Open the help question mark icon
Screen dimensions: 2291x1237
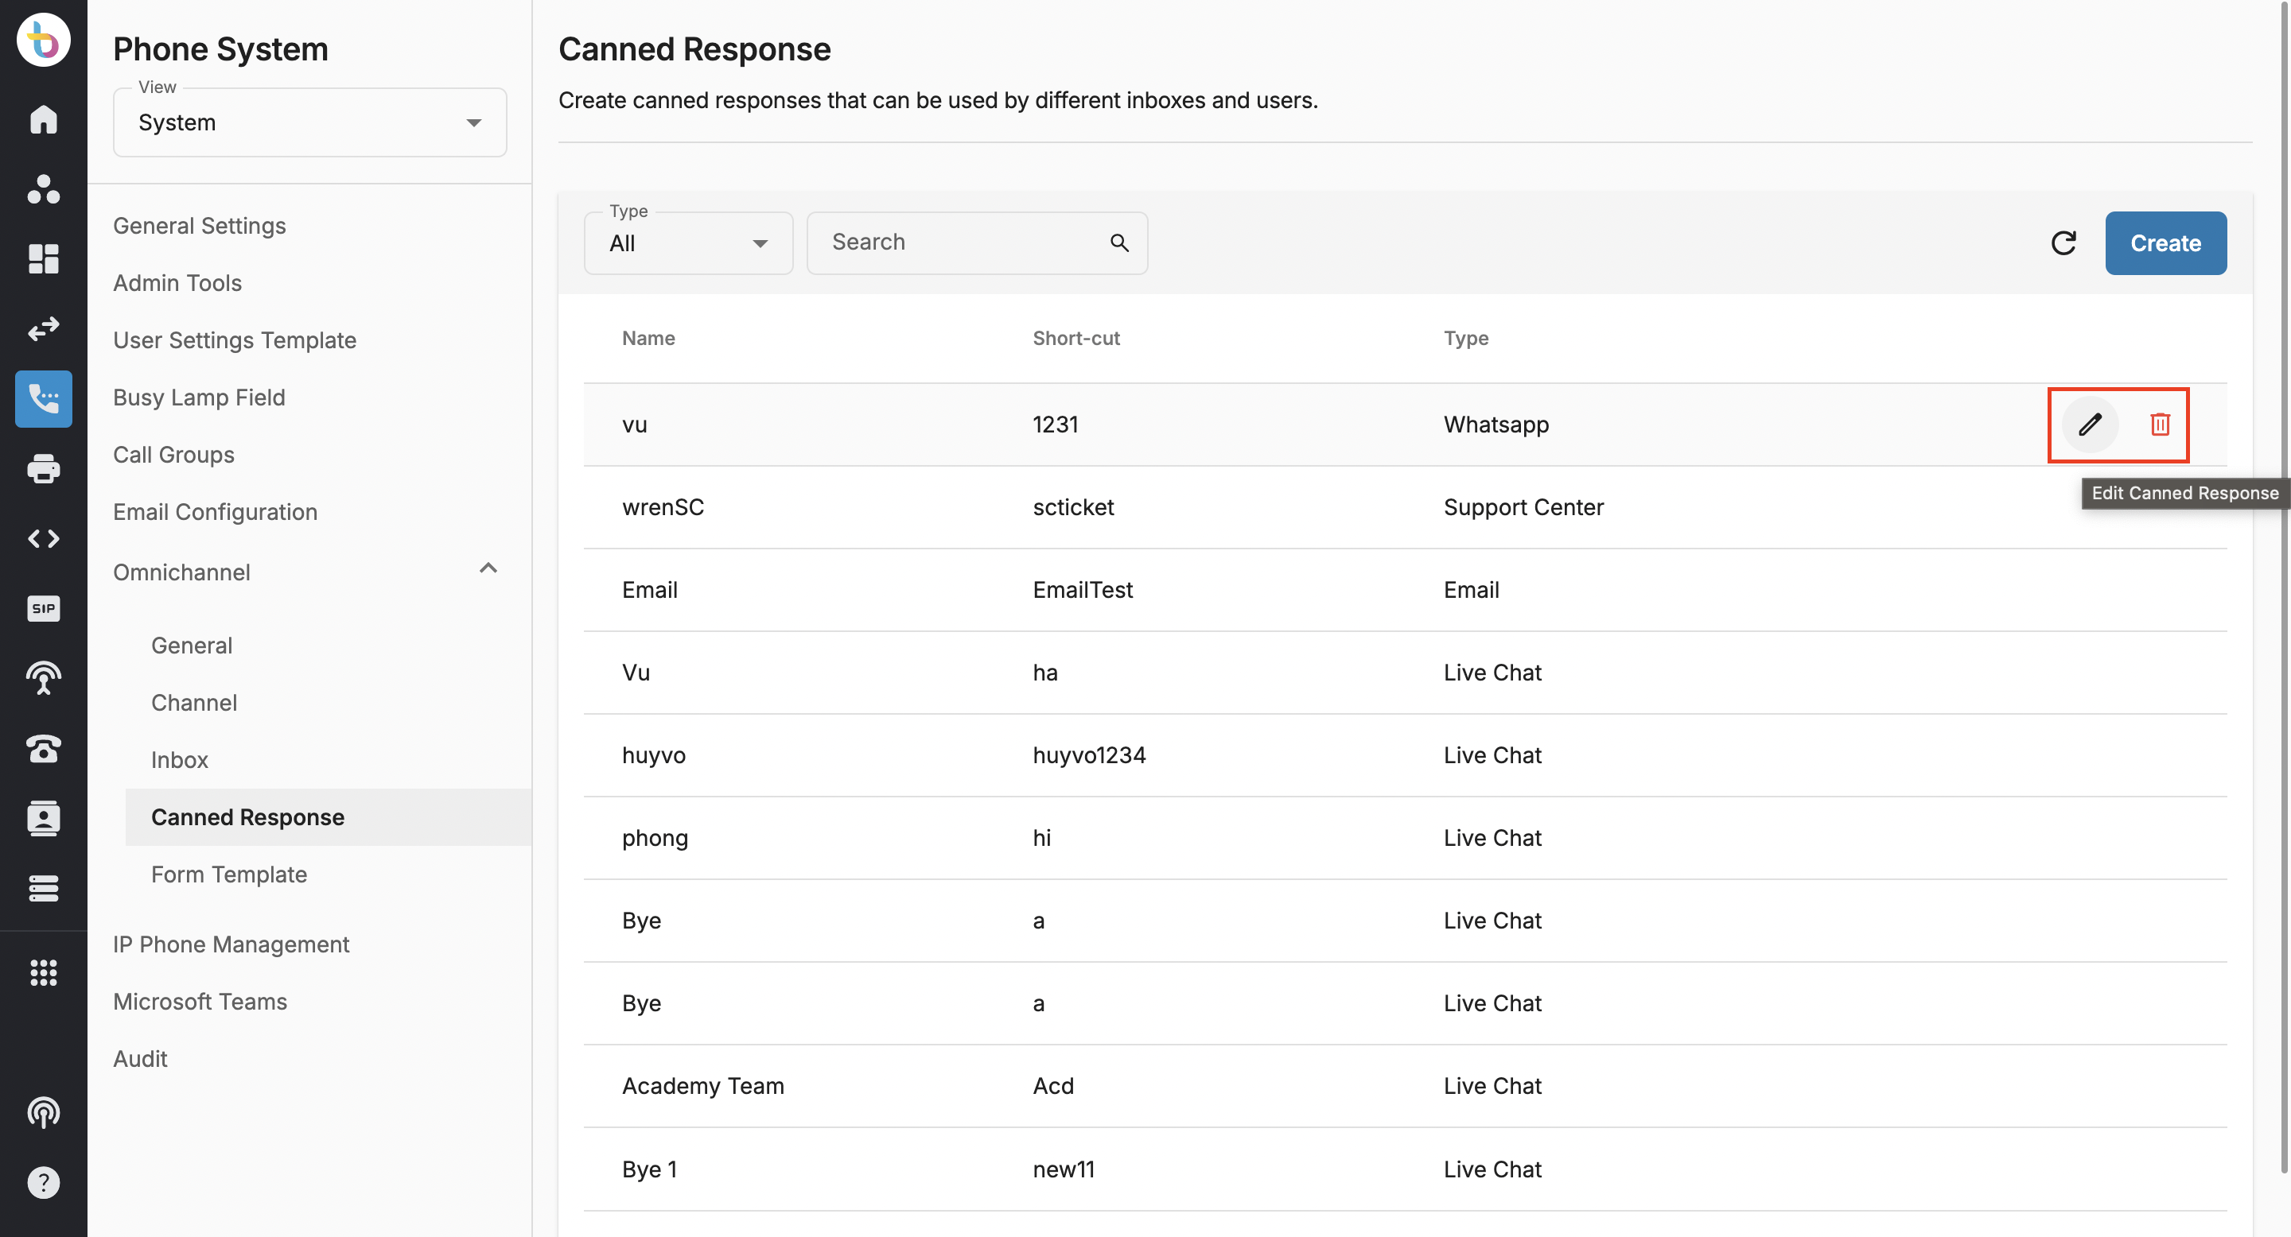pyautogui.click(x=43, y=1182)
